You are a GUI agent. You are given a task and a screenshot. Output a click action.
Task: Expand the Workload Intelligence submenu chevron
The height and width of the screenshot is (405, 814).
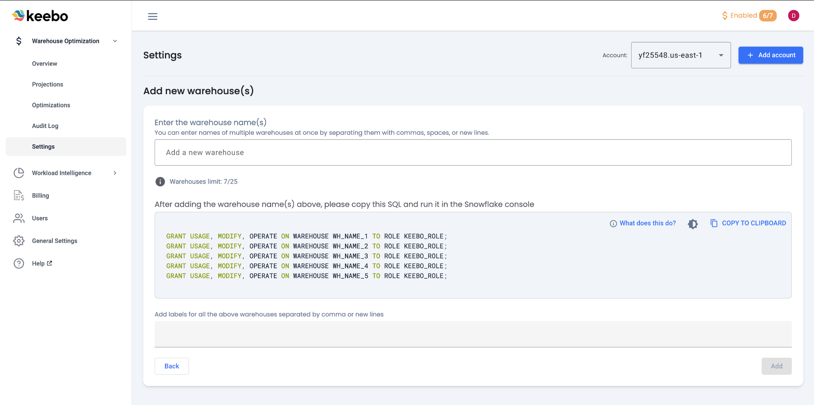pyautogui.click(x=115, y=173)
